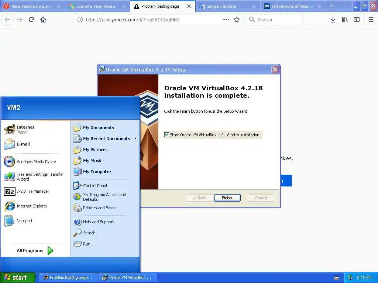Image resolution: width=378 pixels, height=283 pixels.
Task: Open Control Panel
Action: click(x=105, y=186)
